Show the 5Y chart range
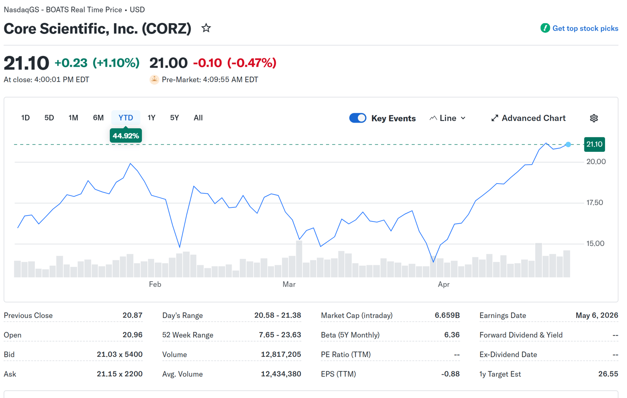 [174, 118]
